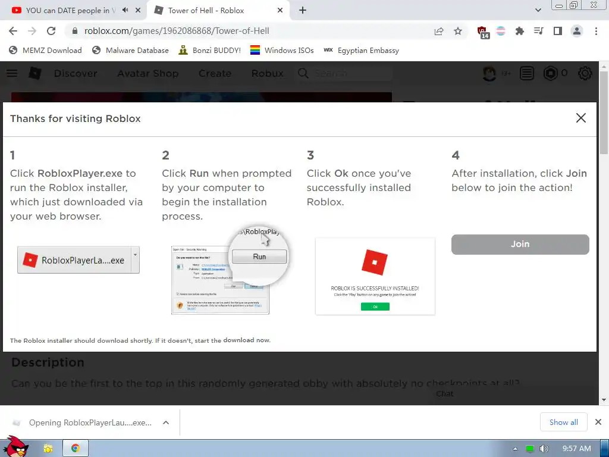Click the 9:57 AM taskbar clock

pos(577,449)
